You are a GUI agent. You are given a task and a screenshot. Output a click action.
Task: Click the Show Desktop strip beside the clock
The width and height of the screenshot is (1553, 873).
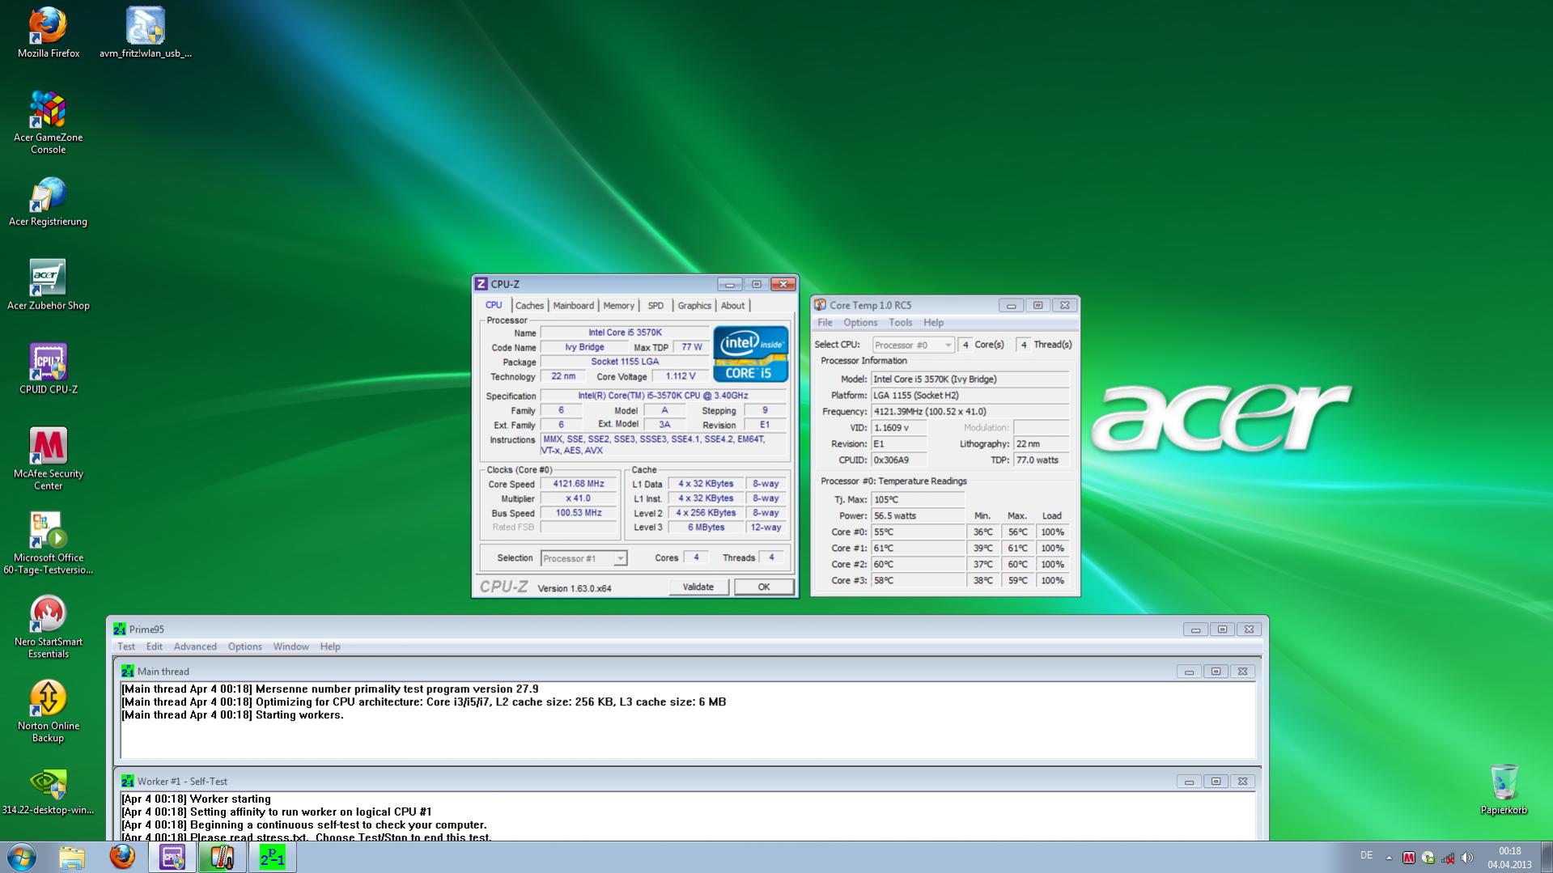click(1547, 857)
